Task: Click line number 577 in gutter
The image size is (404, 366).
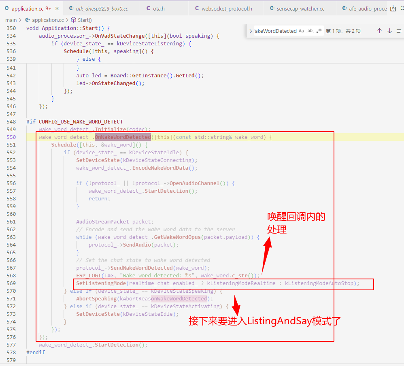Action: tap(11, 345)
